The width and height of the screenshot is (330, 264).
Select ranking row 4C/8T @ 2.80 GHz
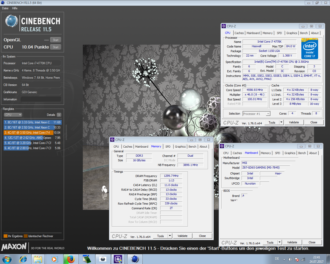pyautogui.click(x=33, y=148)
